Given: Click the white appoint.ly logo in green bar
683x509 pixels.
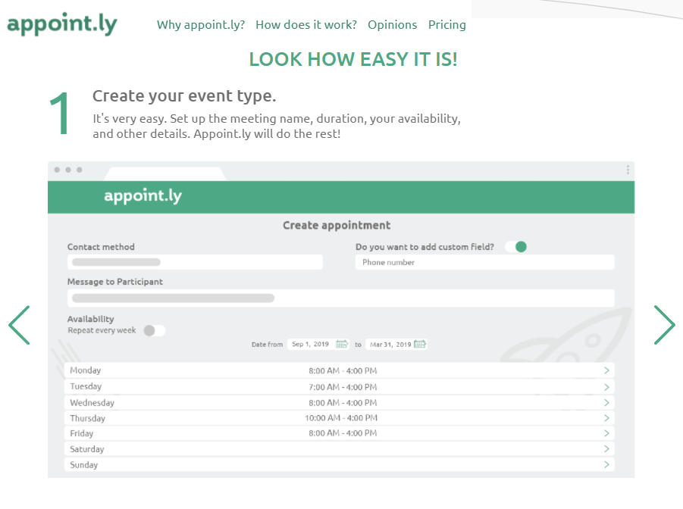Looking at the screenshot, I should pos(143,196).
